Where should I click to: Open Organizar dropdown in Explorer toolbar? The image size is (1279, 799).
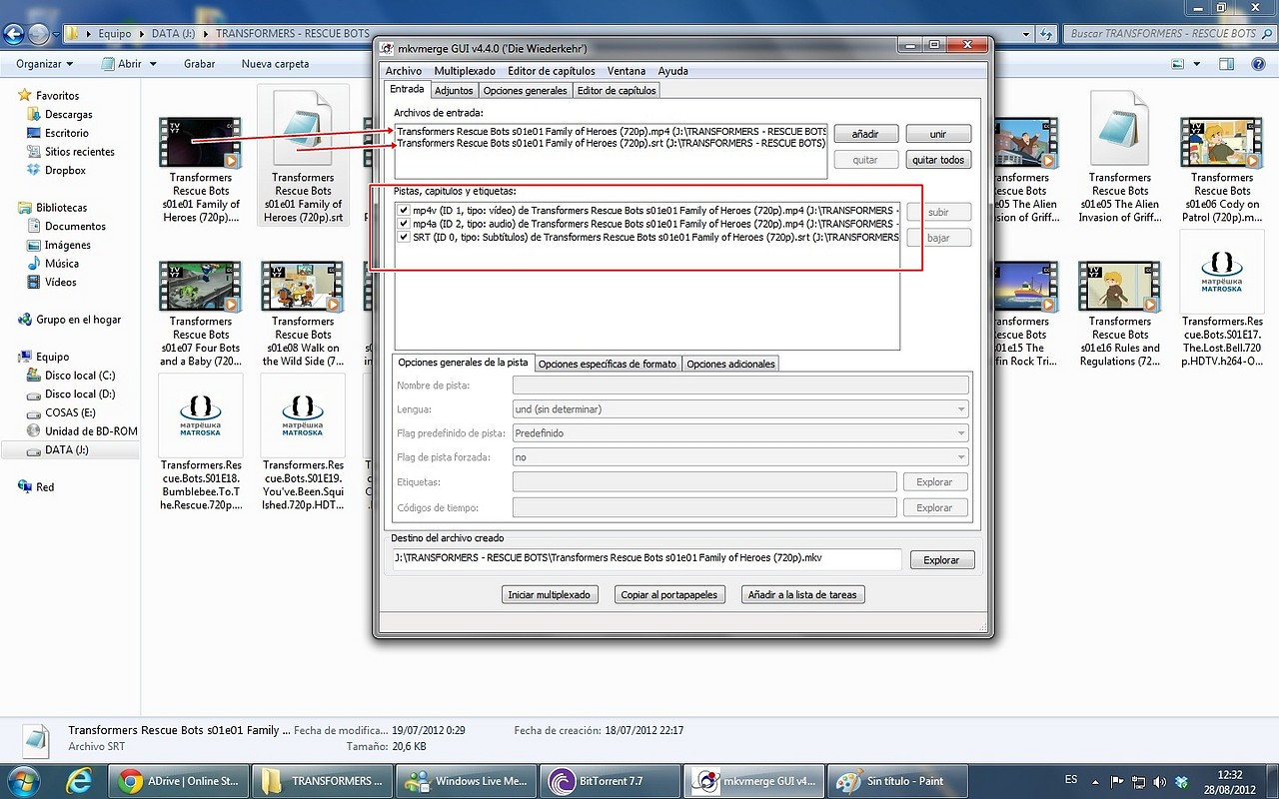point(44,64)
